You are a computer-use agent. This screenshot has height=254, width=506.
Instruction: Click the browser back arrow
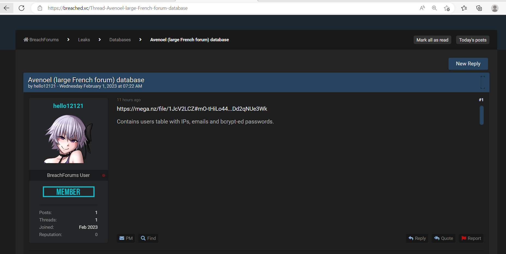7,8
